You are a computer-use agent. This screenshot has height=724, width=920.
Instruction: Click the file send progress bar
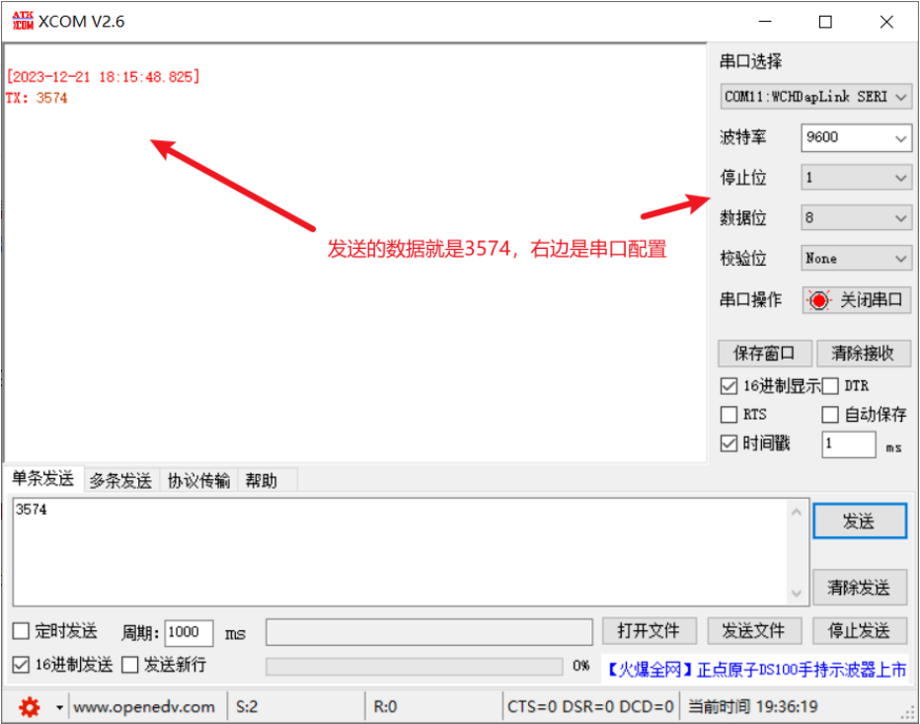coord(414,666)
